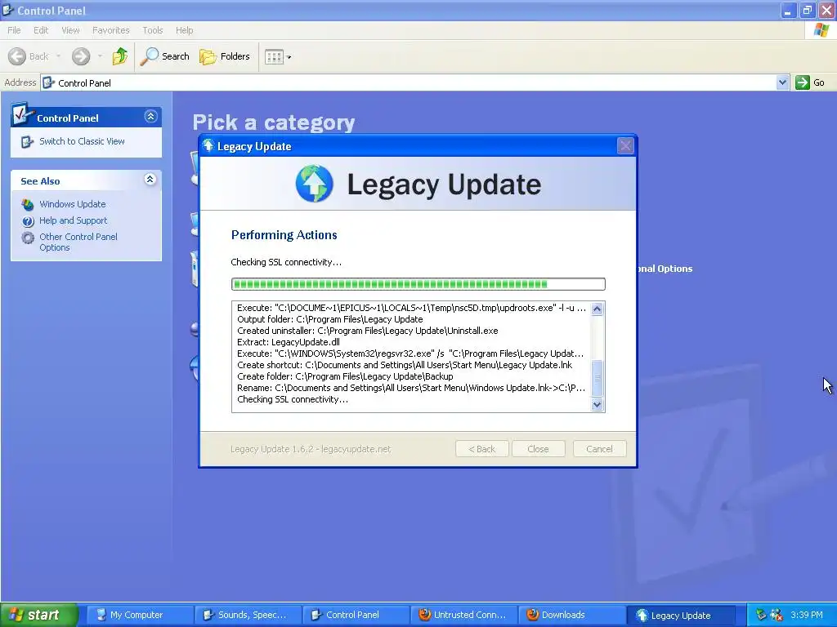Viewport: 837px width, 627px height.
Task: Open the File menu
Action: (14, 30)
